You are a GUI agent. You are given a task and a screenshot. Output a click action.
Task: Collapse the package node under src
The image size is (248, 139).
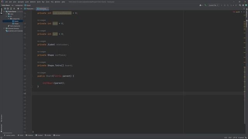(9, 19)
